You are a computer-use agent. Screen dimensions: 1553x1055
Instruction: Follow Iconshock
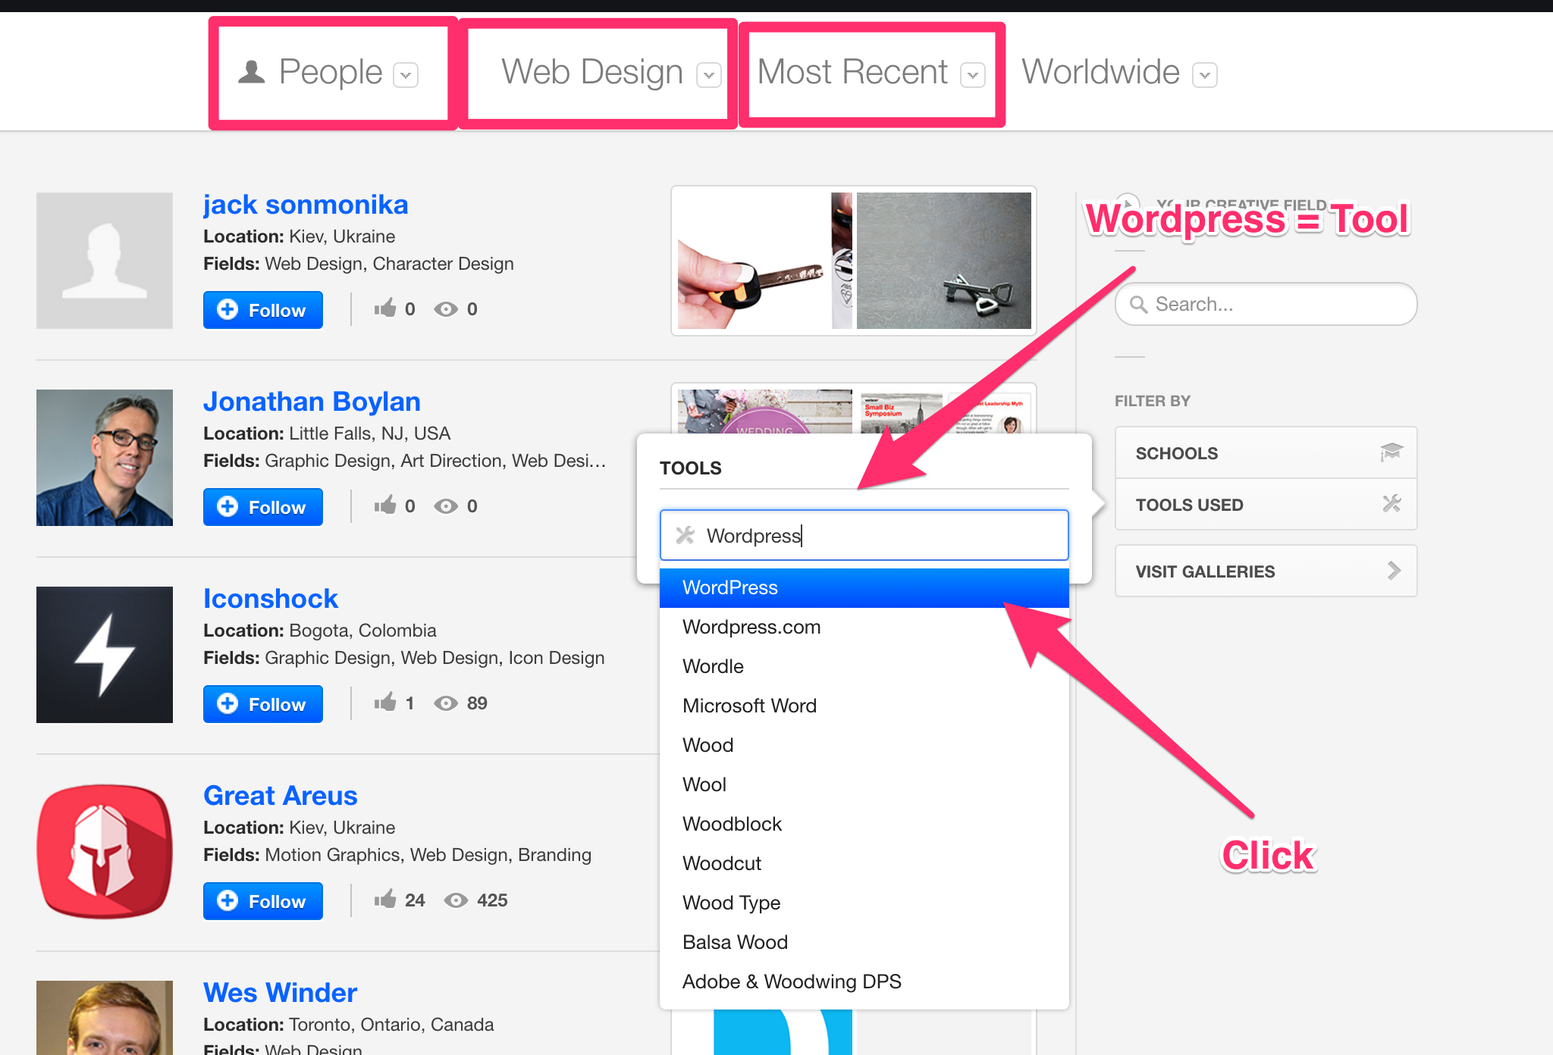pyautogui.click(x=263, y=704)
